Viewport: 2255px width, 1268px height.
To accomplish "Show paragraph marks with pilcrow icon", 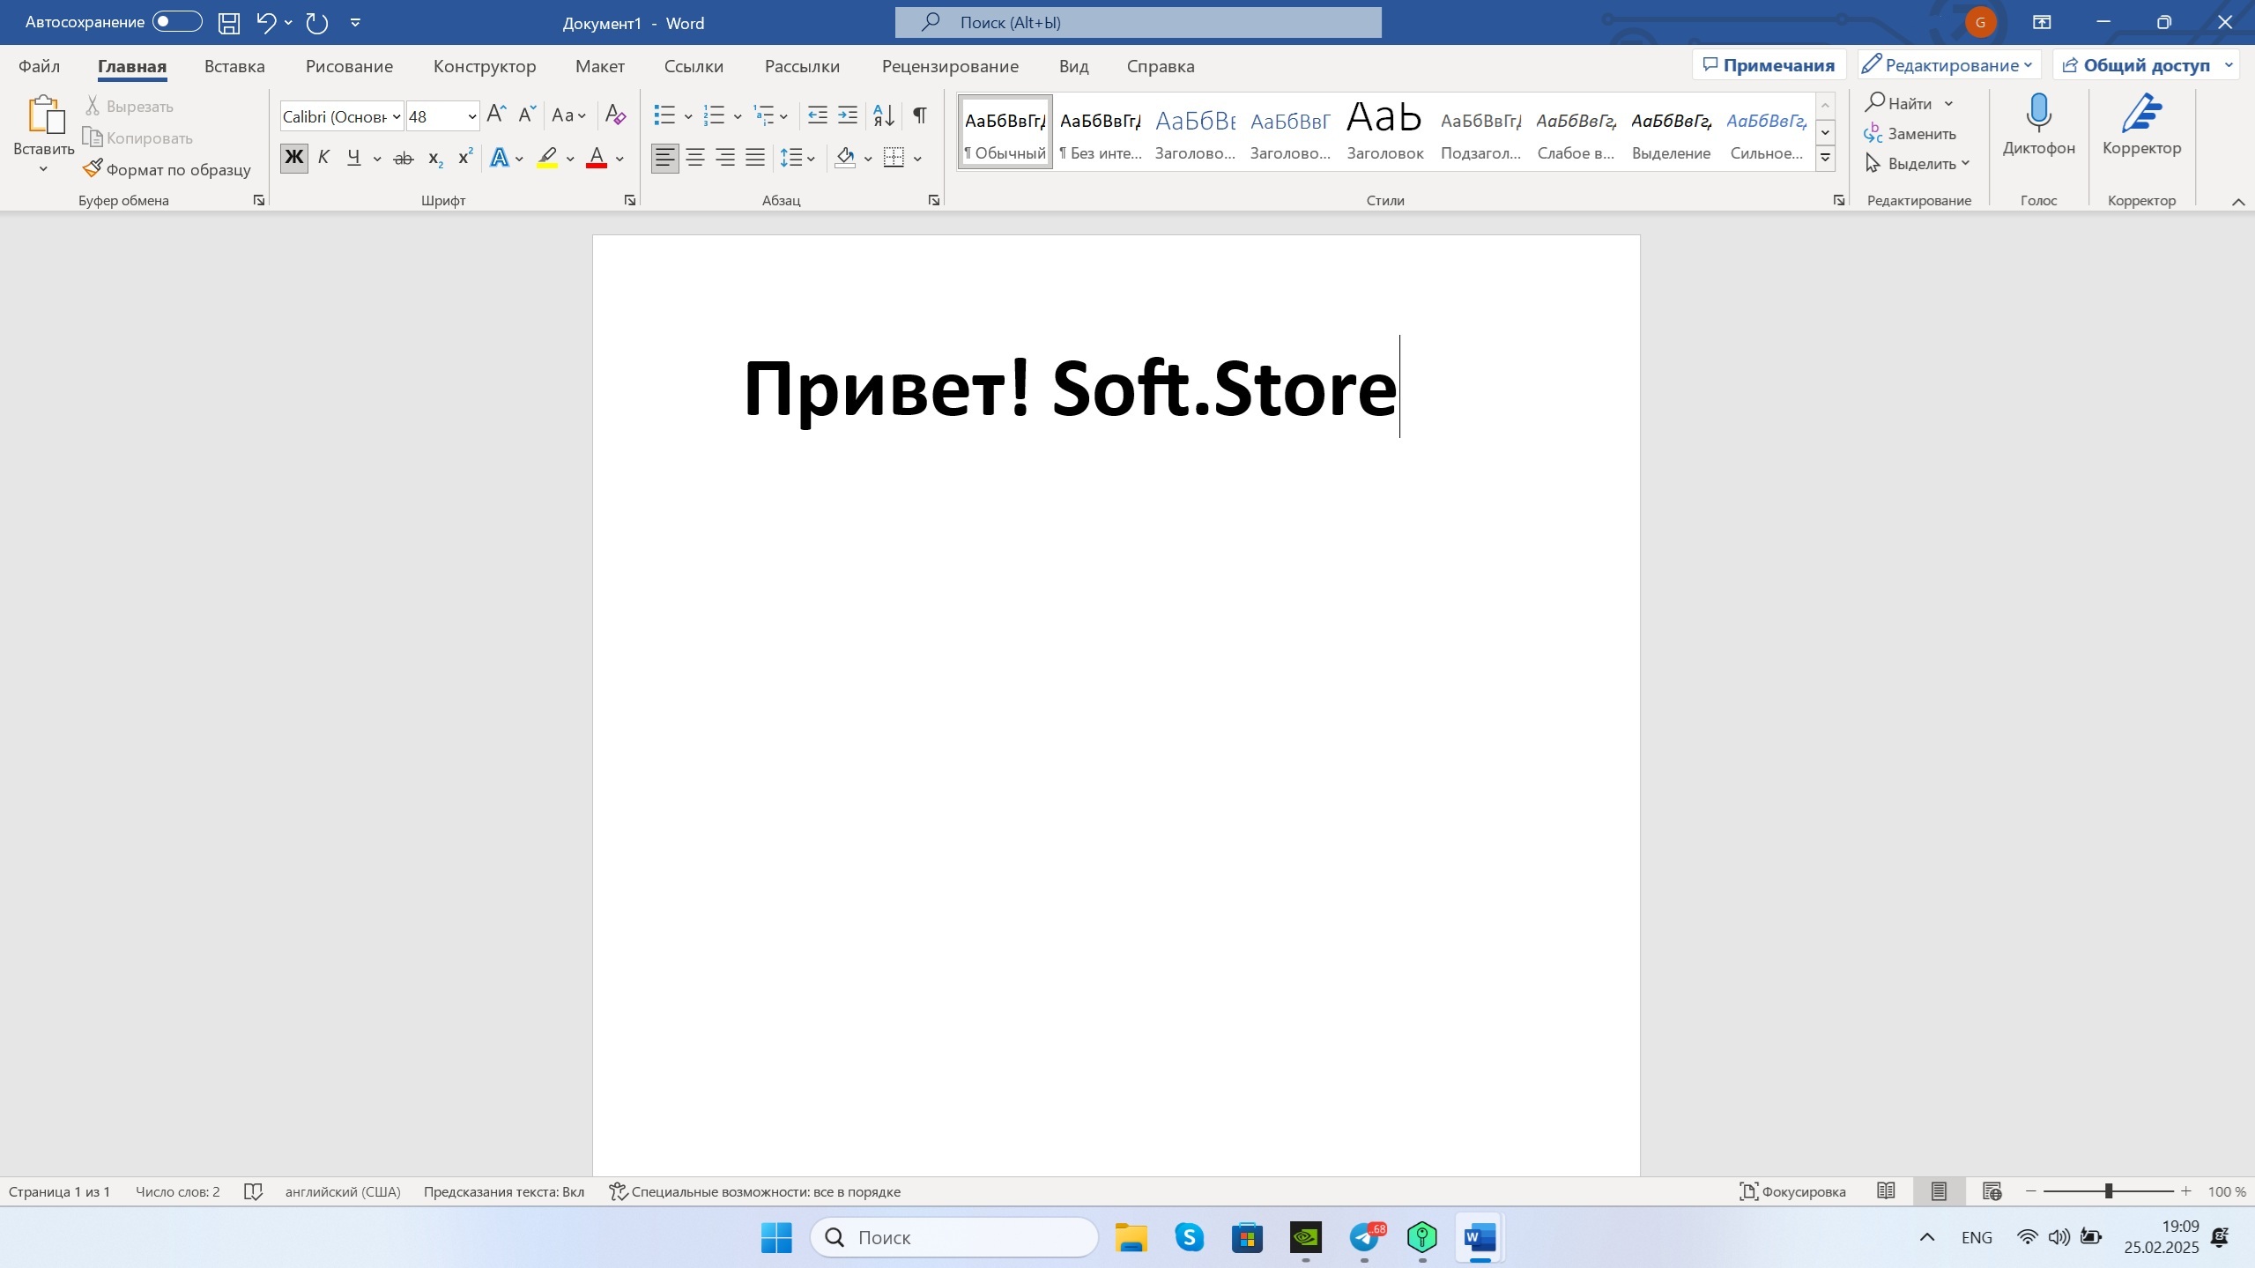I will [x=919, y=115].
